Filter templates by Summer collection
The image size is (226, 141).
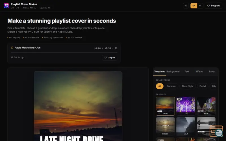[171, 86]
